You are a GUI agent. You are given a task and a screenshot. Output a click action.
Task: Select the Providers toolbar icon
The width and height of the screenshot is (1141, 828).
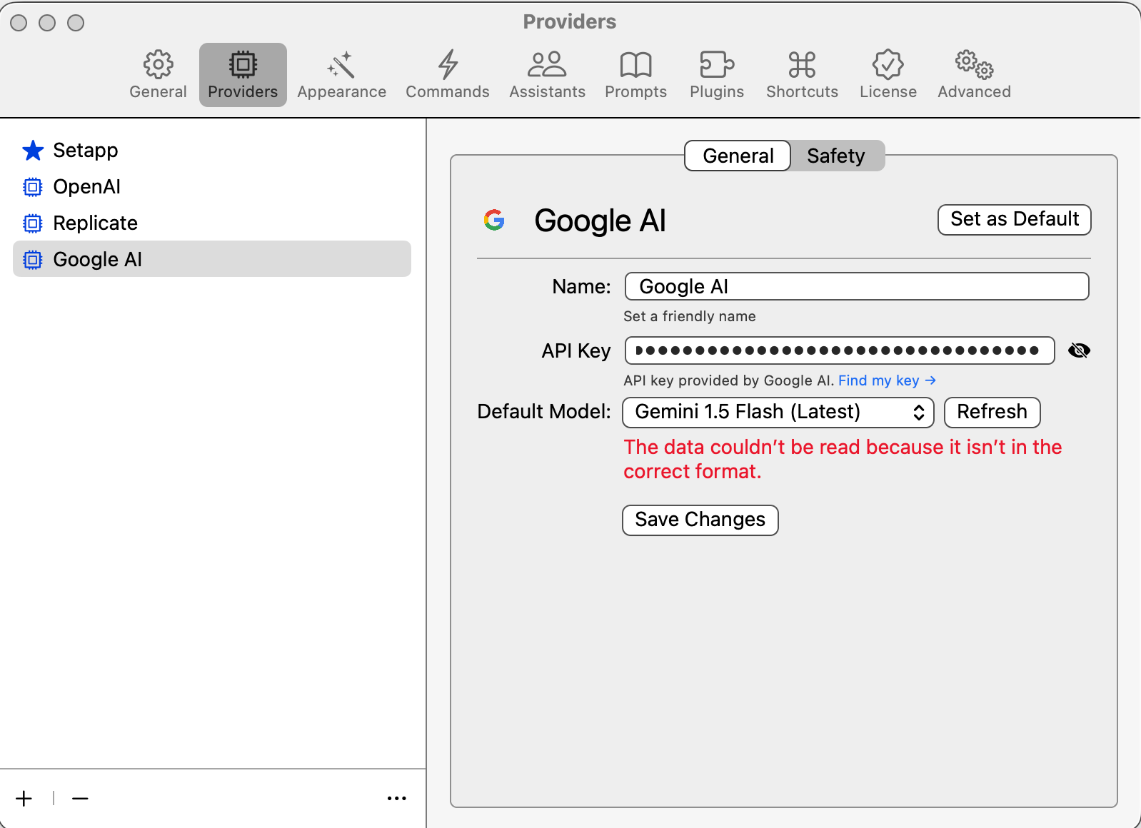point(243,75)
